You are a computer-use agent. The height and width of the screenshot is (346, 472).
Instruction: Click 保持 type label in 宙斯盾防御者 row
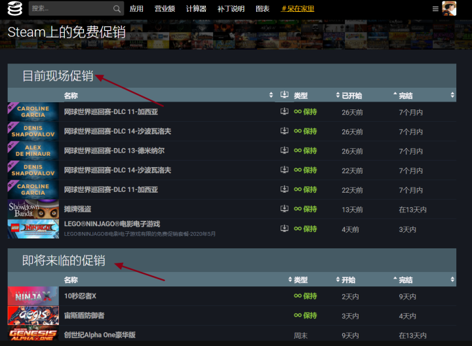click(305, 316)
